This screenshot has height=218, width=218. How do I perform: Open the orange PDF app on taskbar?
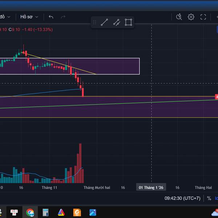77,213
